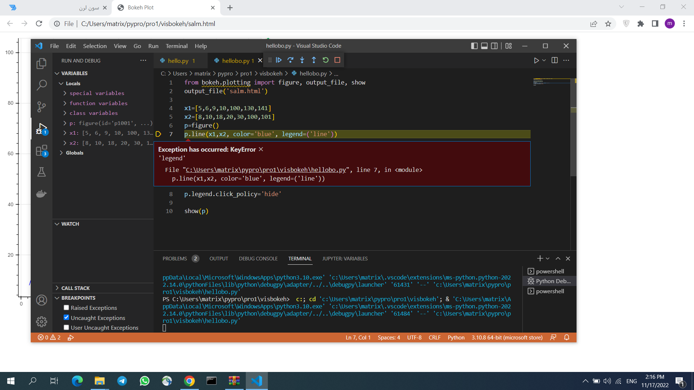The height and width of the screenshot is (390, 694).
Task: Maximize the terminal panel size
Action: [x=558, y=258]
